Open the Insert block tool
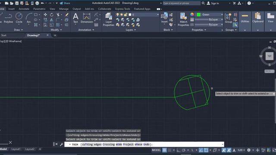276x155 pixels. (164, 18)
